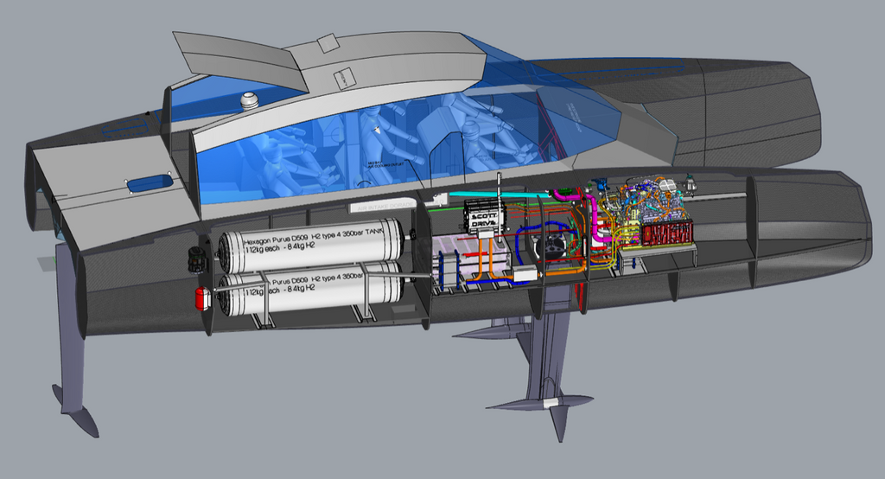Click the AIR INTAKE DORADE label
Viewport: 885px width, 479px height.
[x=385, y=208]
